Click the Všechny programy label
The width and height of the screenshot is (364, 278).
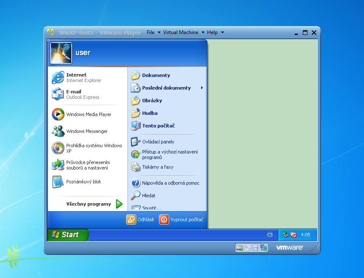(x=89, y=204)
